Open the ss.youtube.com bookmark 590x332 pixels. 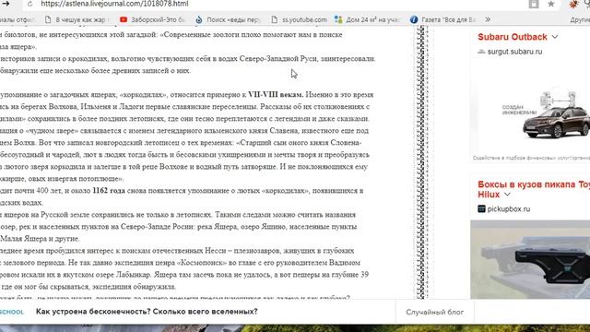click(x=299, y=19)
